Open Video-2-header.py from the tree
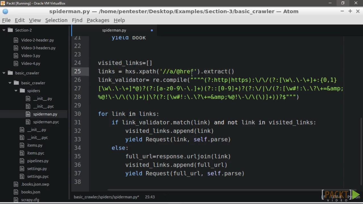The height and width of the screenshot is (204, 363). pyautogui.click(x=37, y=40)
